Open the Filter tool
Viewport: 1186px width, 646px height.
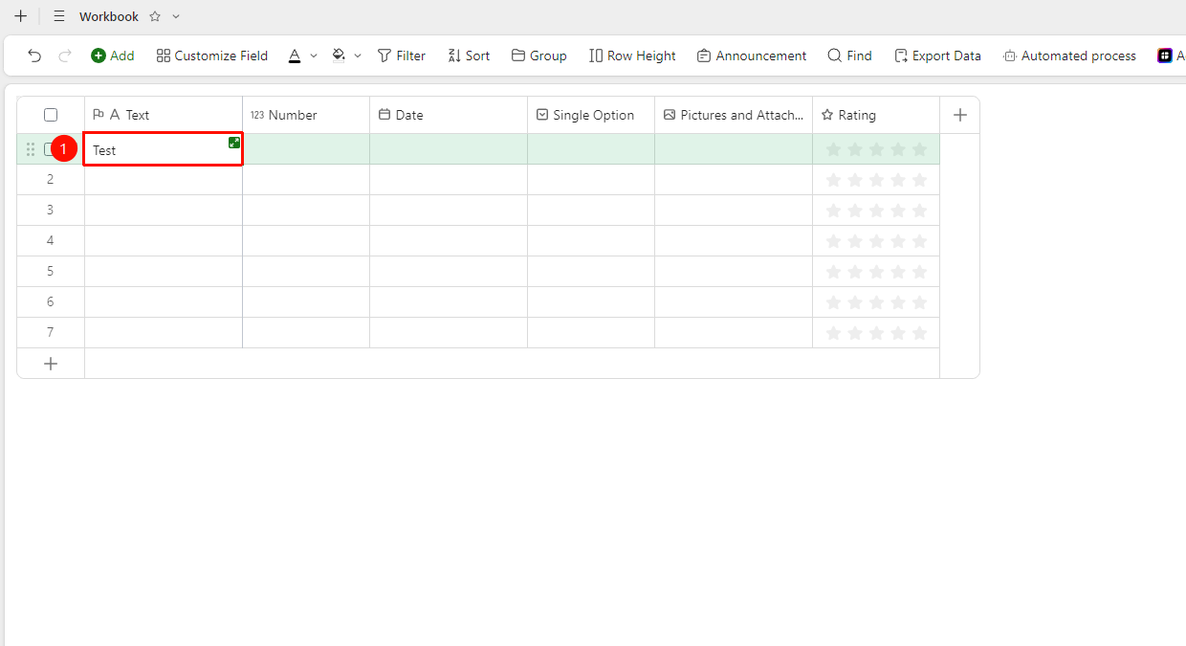click(402, 56)
